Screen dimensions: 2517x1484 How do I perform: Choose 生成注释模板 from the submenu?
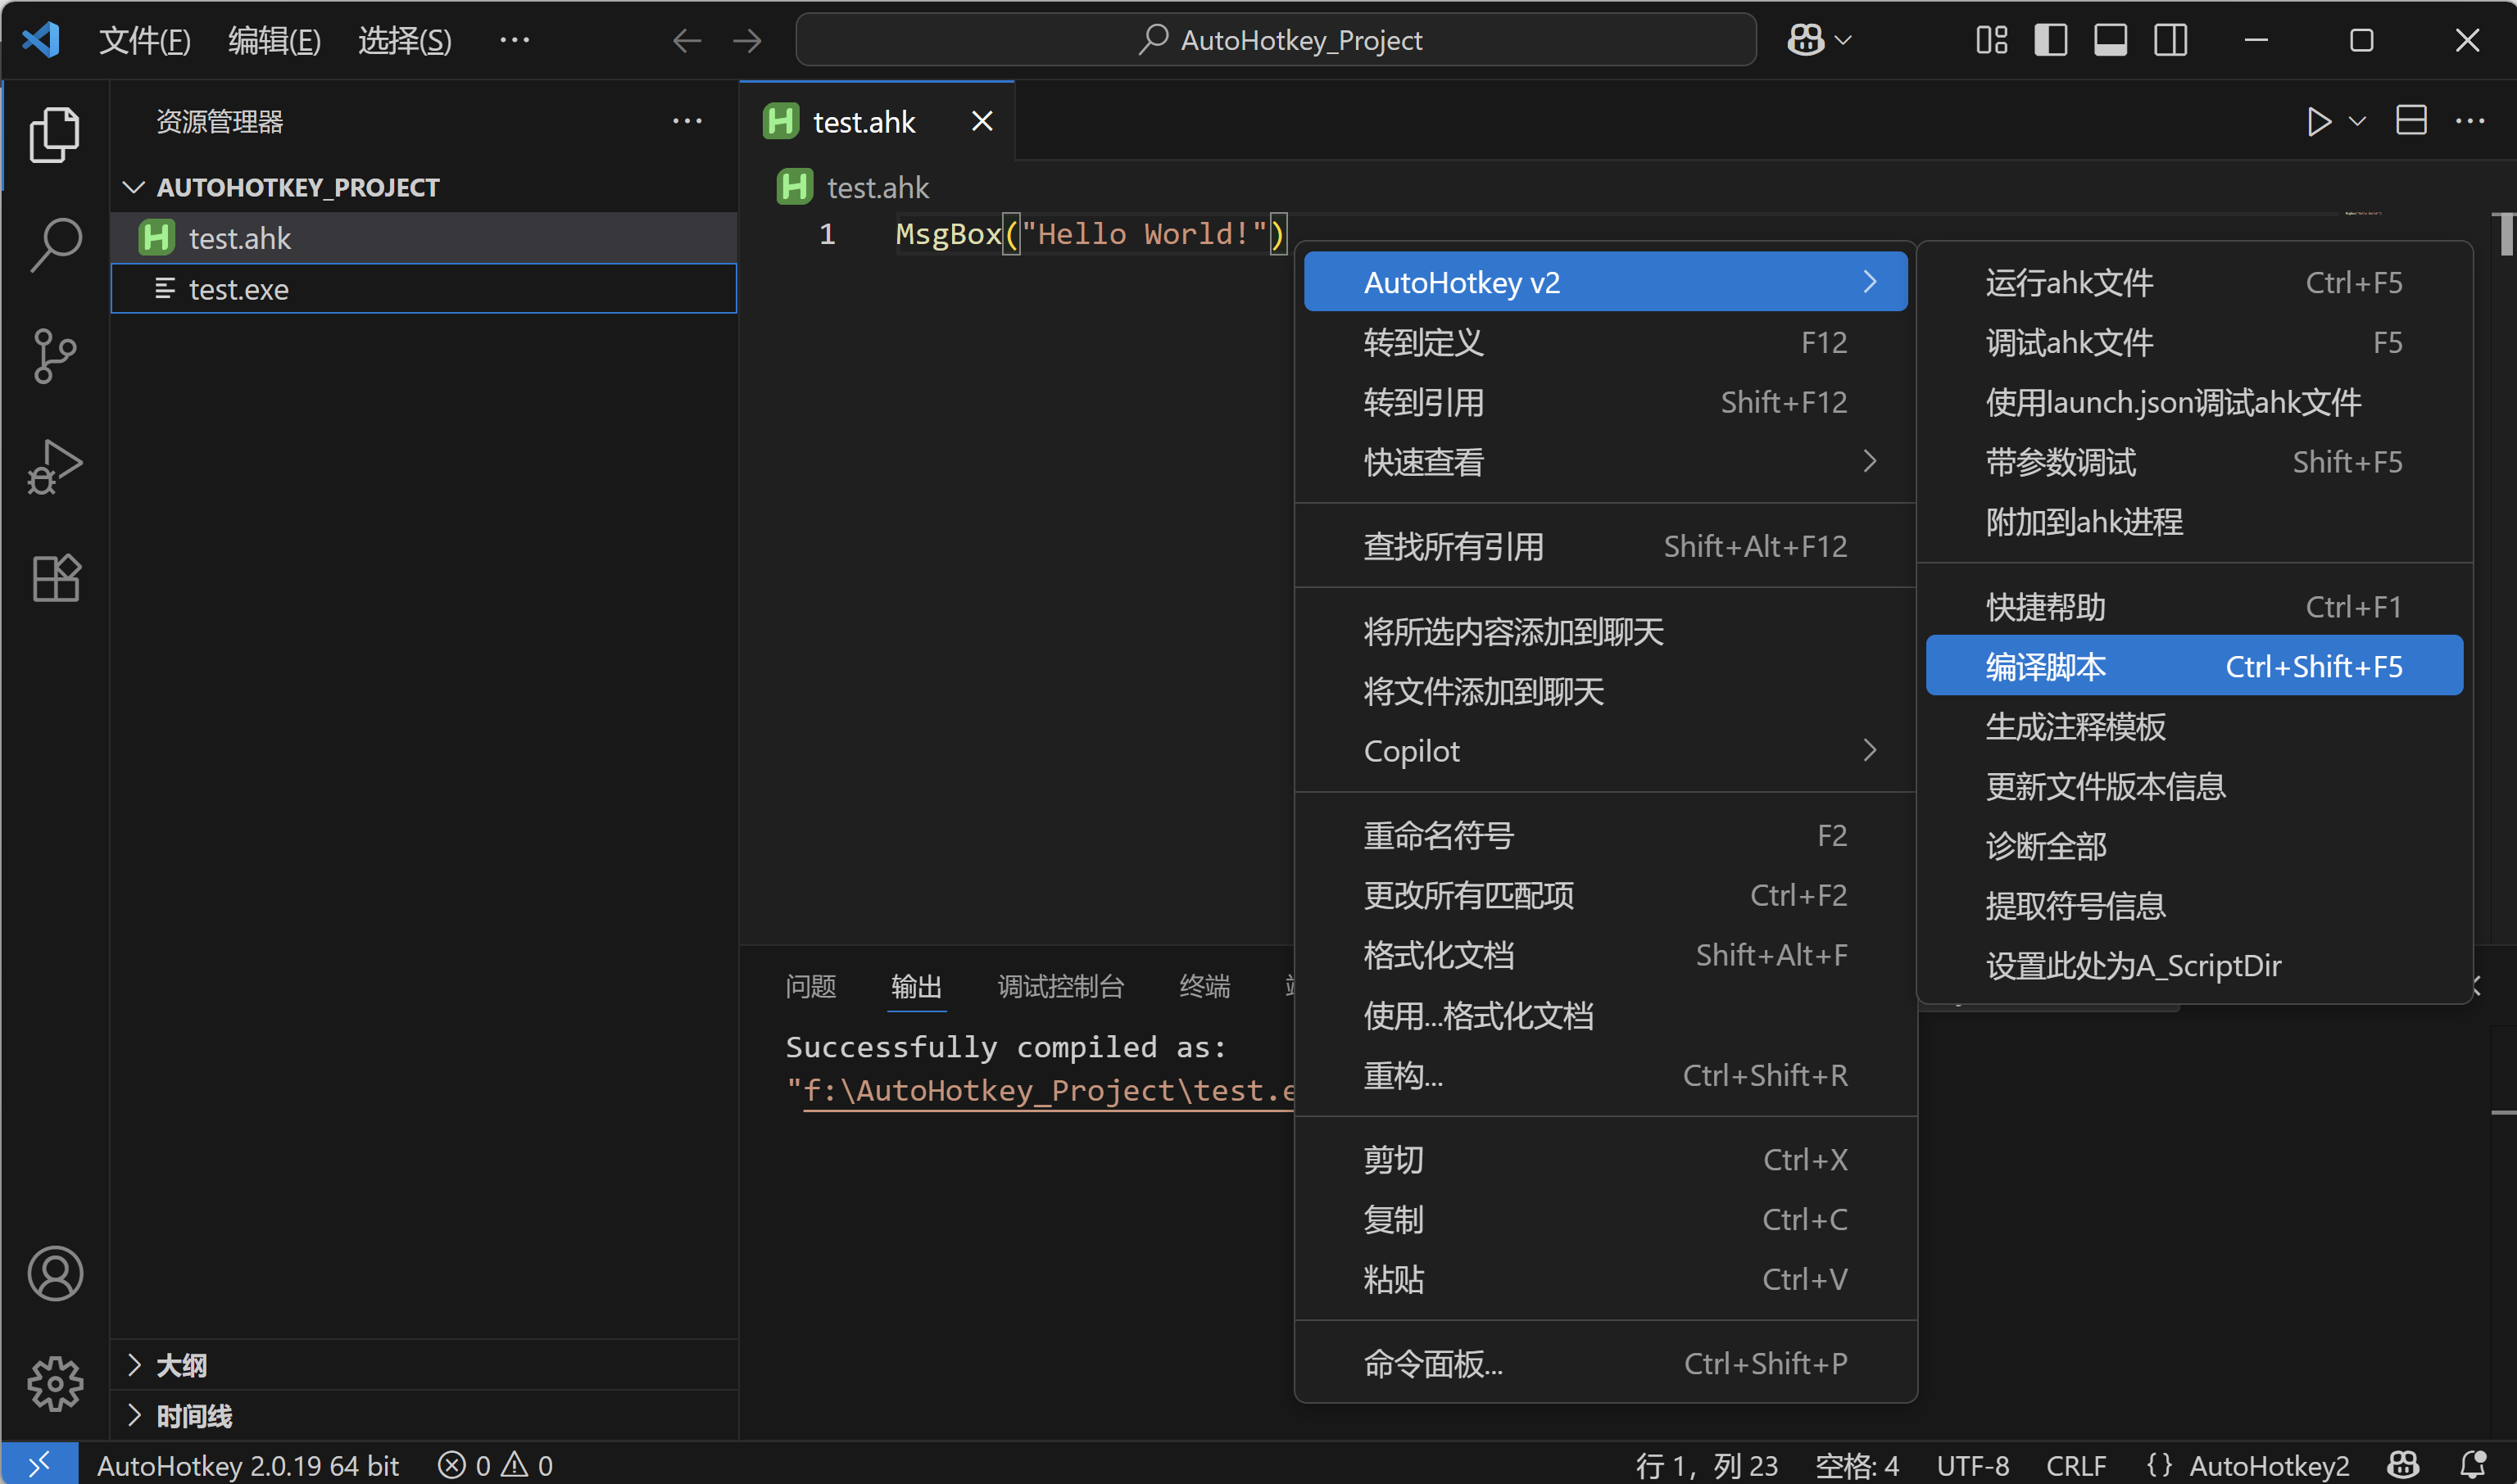click(x=2194, y=726)
